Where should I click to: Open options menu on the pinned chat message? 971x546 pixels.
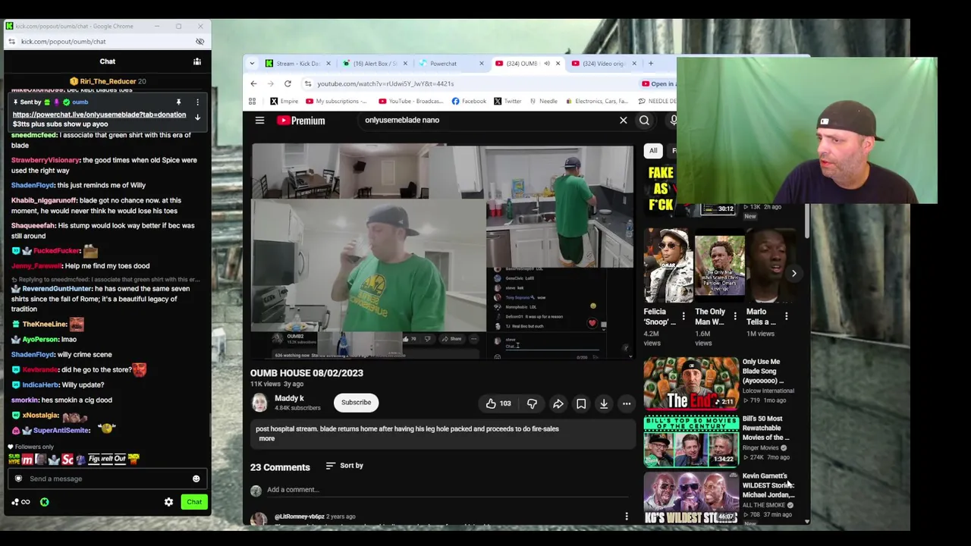tap(197, 102)
